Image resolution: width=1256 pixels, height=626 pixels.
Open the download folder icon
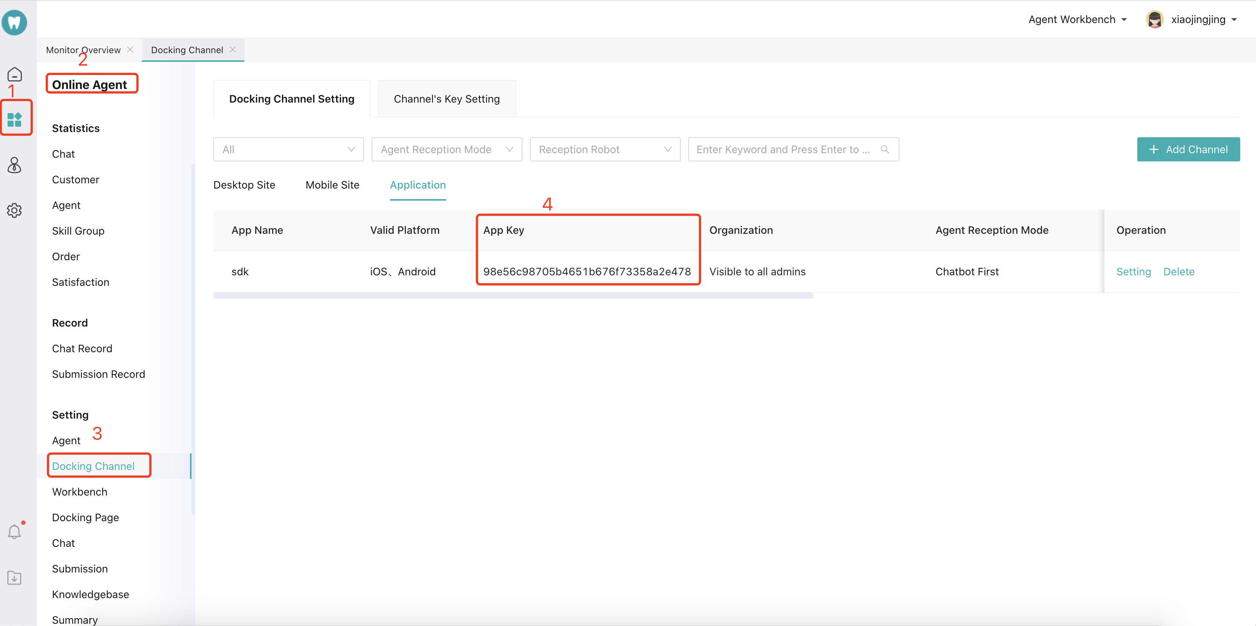15,578
